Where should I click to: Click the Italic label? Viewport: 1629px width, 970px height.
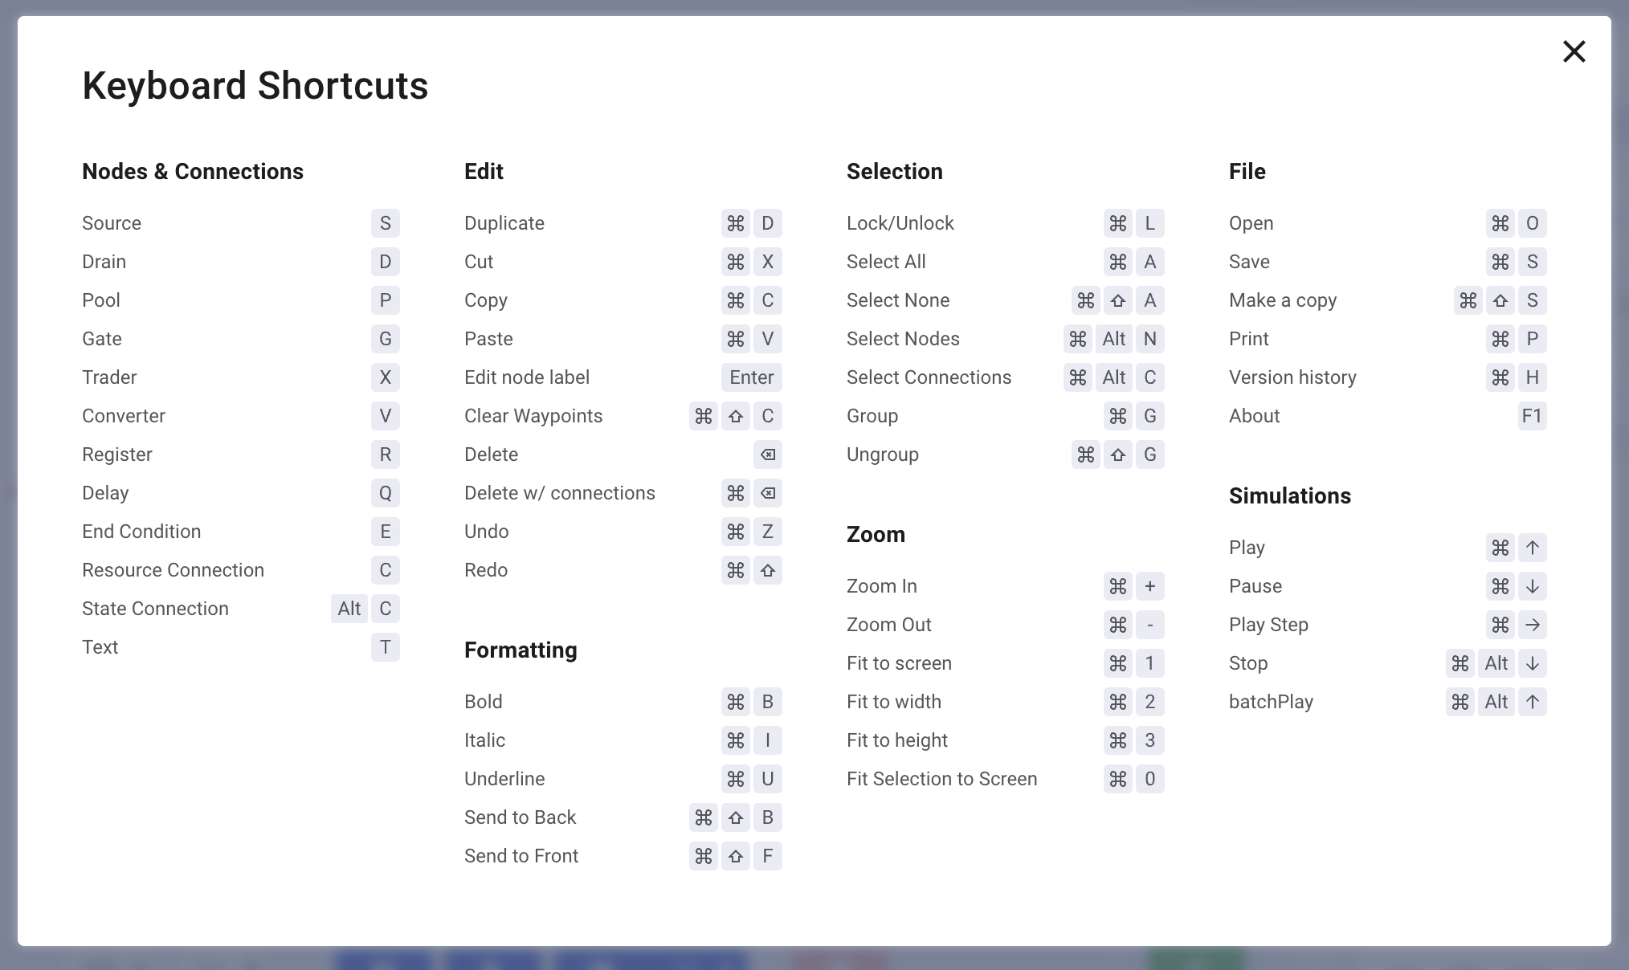(x=485, y=740)
